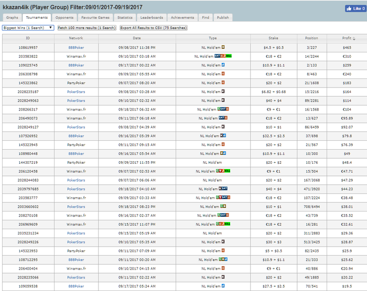This screenshot has width=367, height=291.
Task: Click the $465 profit cell
Action: click(347, 48)
